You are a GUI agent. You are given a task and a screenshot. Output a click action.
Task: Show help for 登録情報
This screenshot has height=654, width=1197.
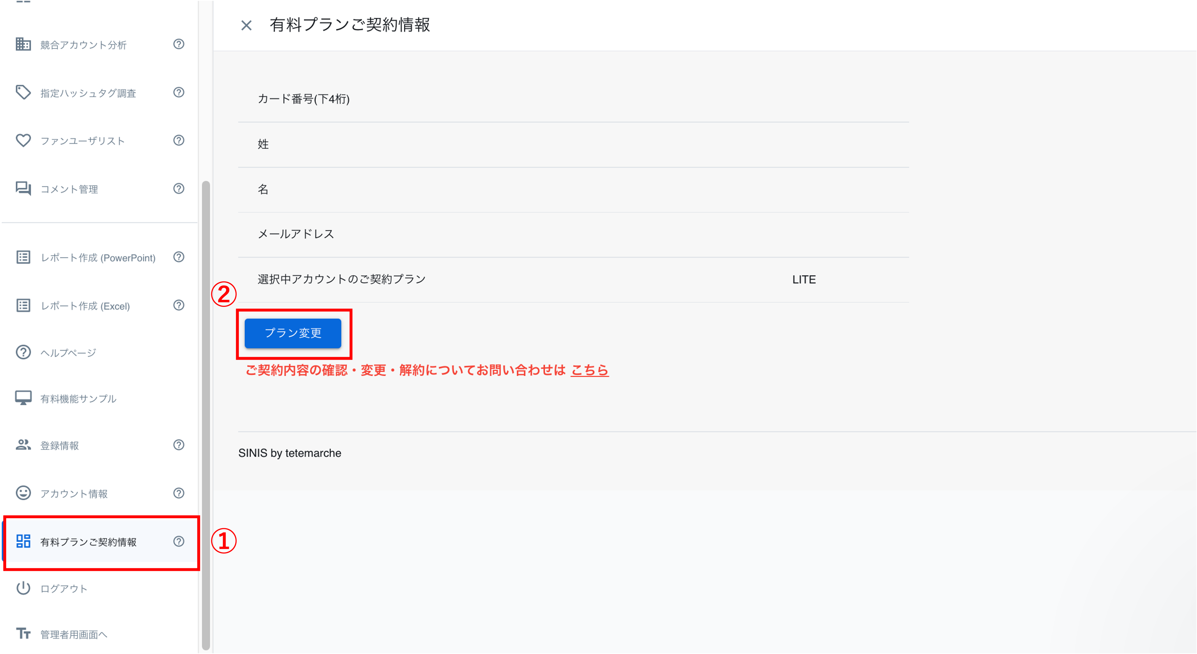179,445
